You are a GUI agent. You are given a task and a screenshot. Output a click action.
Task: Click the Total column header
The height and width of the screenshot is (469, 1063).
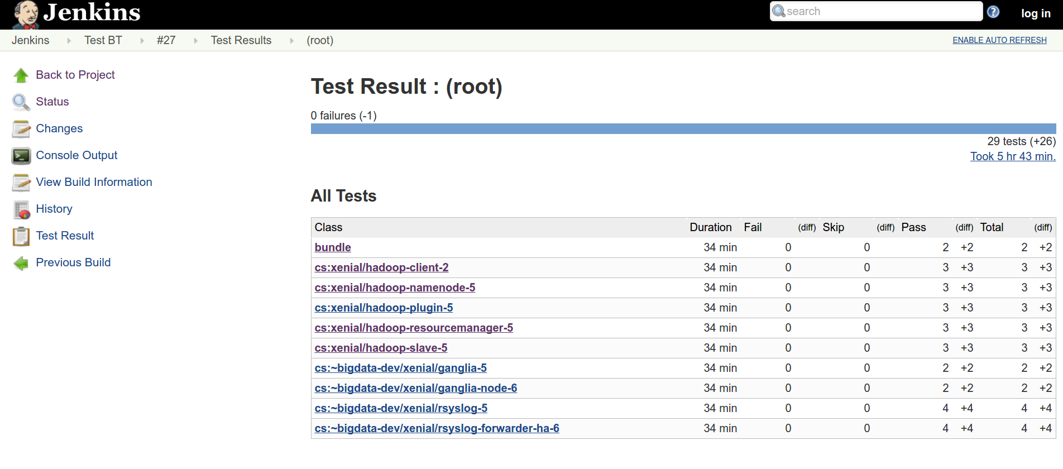coord(992,227)
